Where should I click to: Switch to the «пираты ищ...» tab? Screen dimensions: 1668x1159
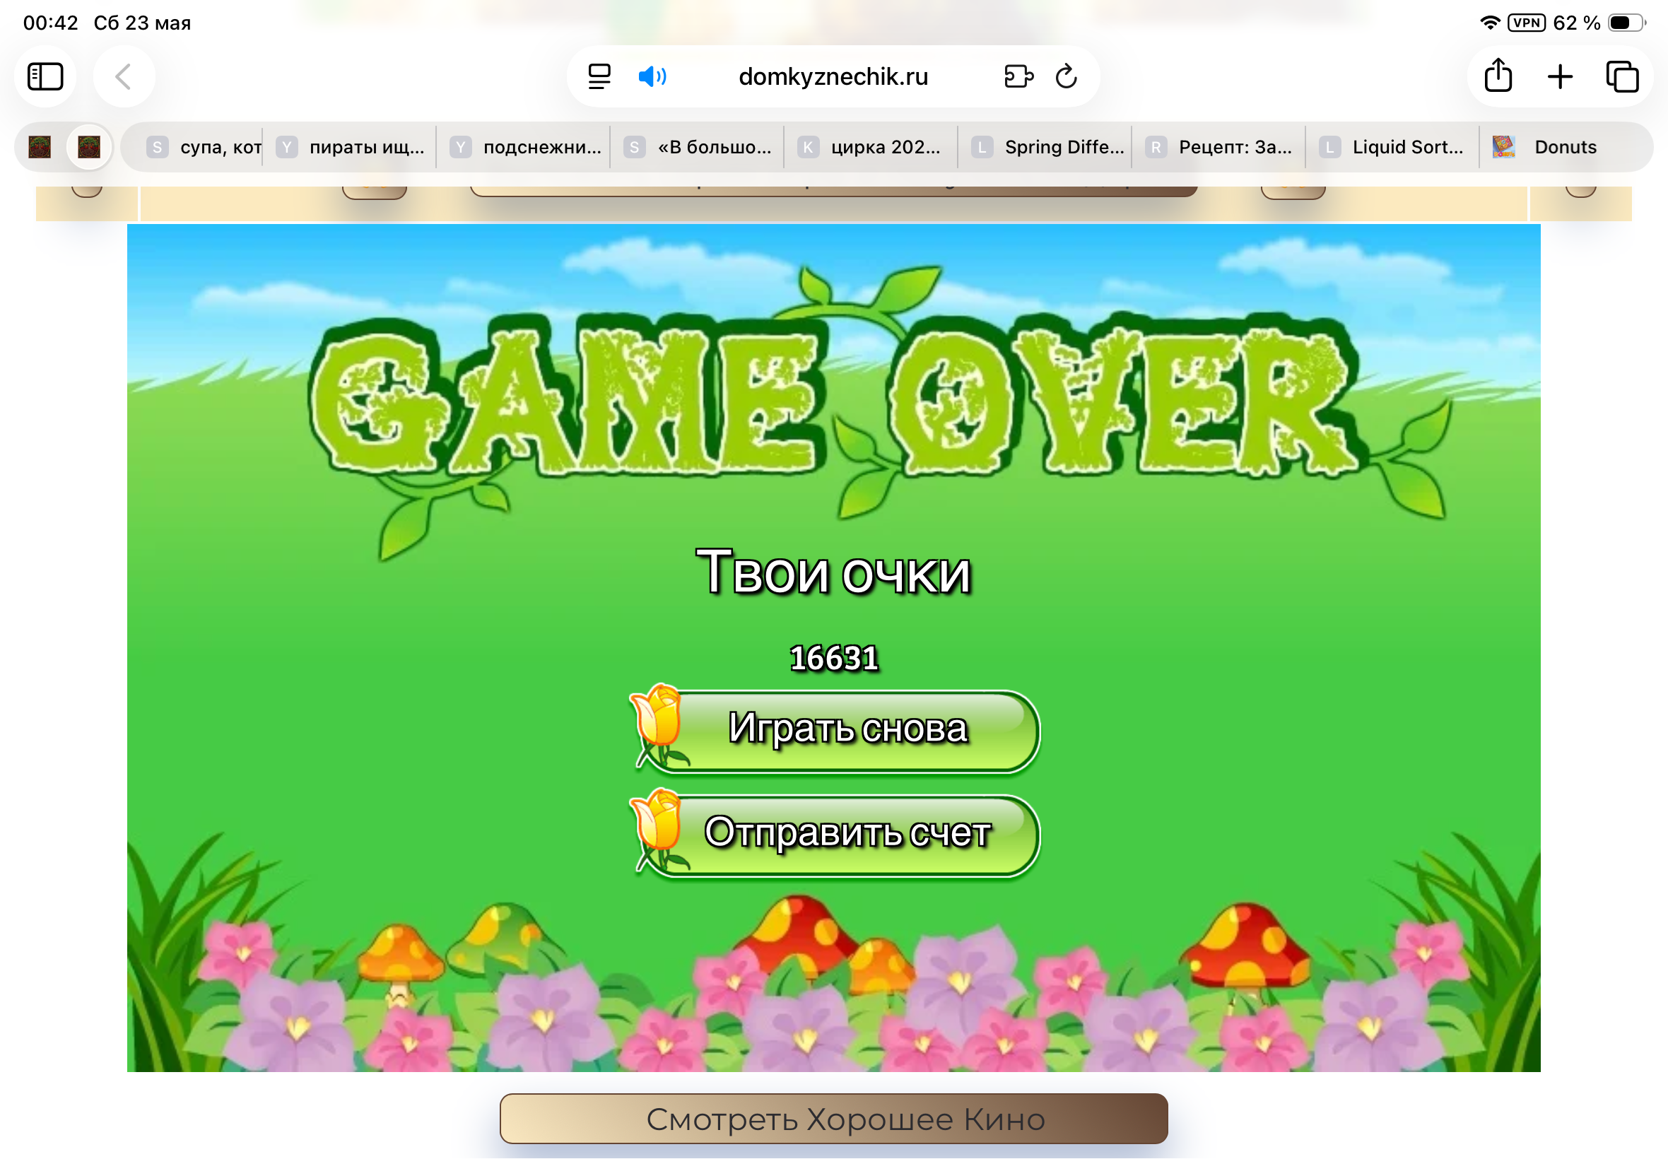point(350,147)
